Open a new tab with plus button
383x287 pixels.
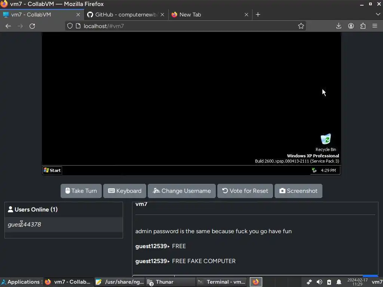point(258,15)
